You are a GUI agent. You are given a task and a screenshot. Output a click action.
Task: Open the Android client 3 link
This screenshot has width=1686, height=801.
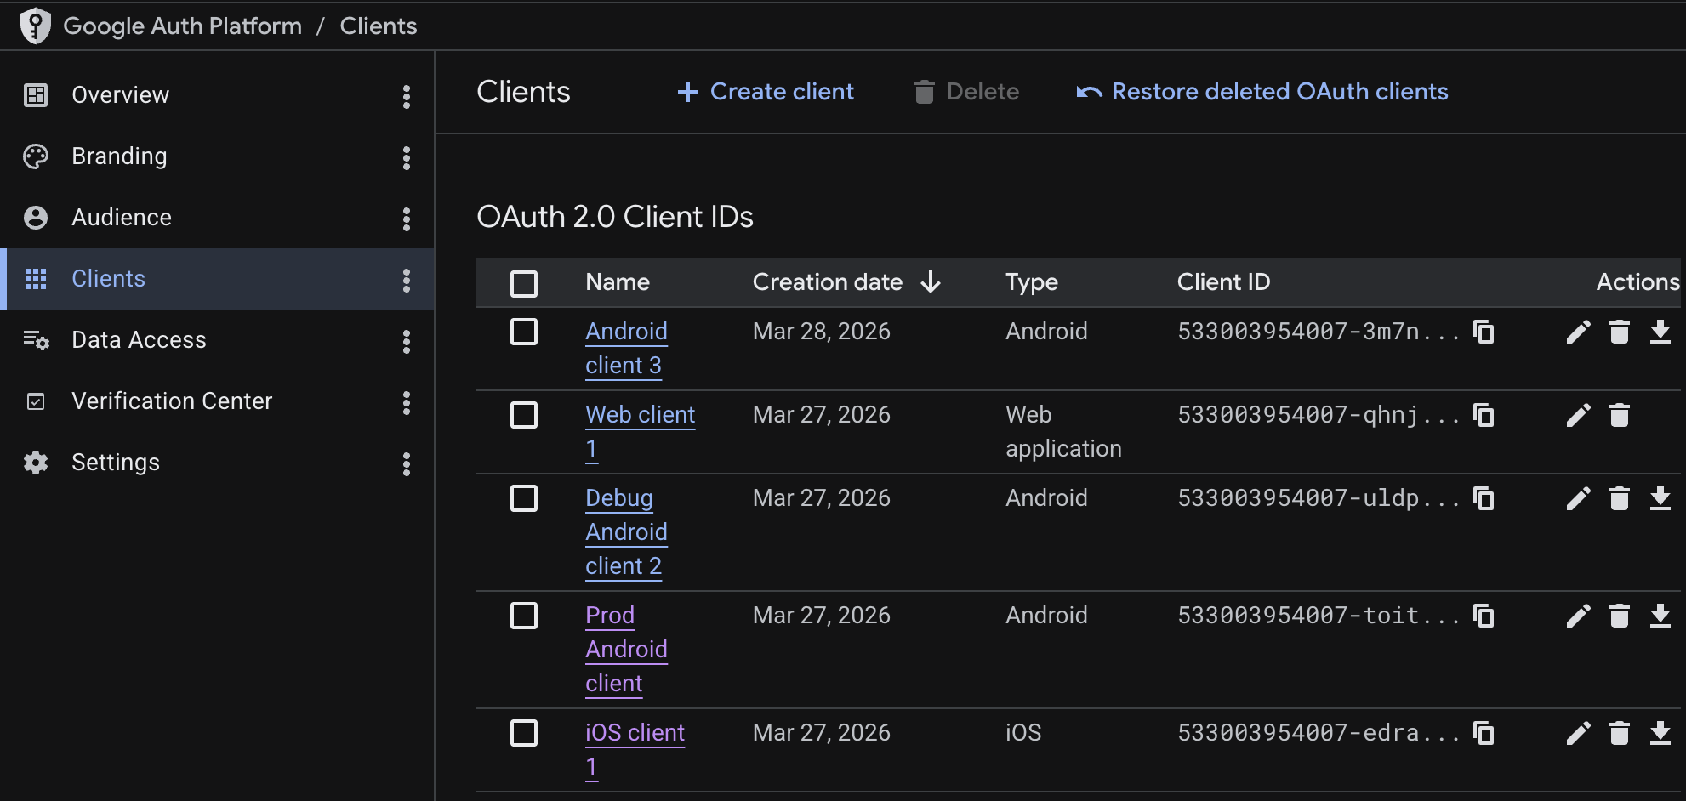pos(626,348)
